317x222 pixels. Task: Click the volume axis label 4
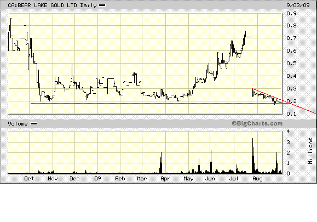289,132
